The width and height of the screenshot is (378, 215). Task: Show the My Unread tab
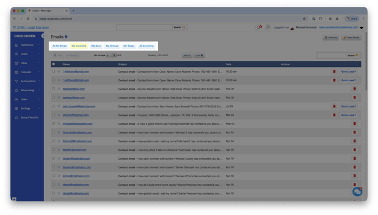(112, 46)
